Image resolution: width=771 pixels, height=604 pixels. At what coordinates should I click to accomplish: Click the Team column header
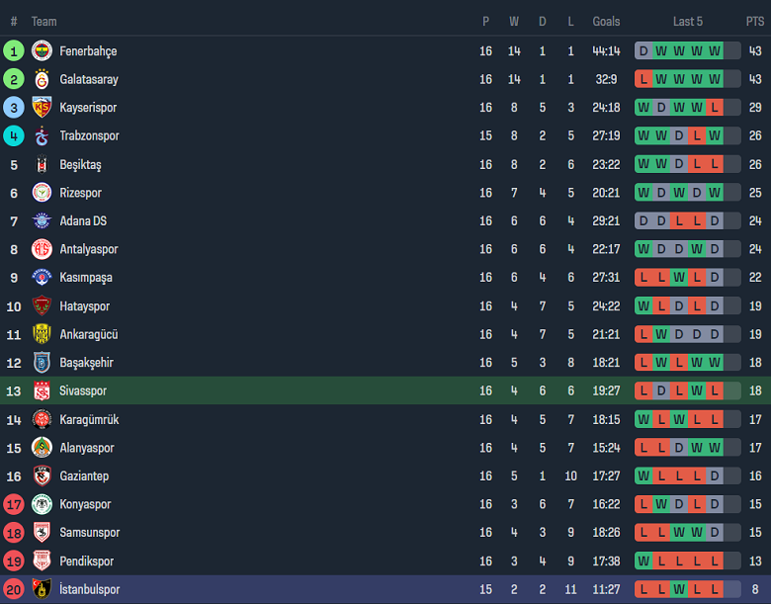(x=43, y=22)
